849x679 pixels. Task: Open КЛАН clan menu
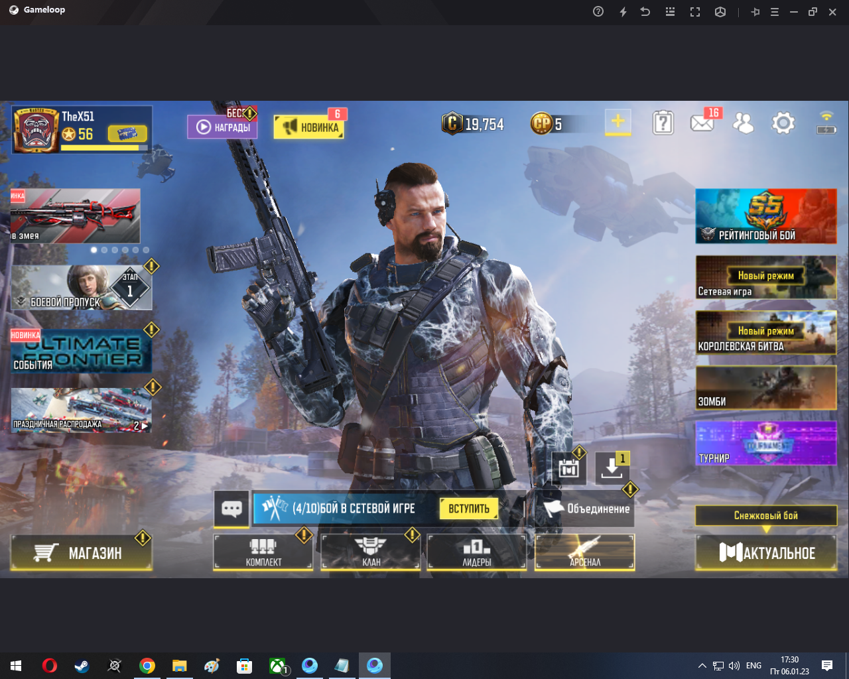pyautogui.click(x=371, y=552)
